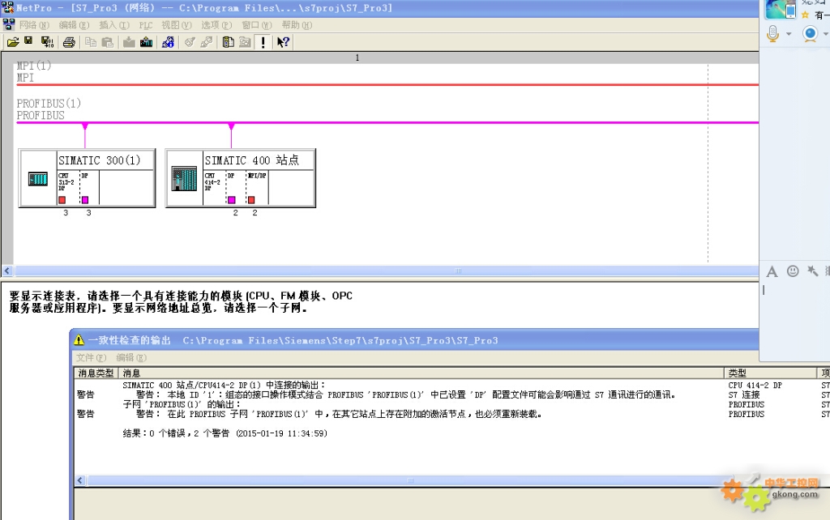Select the red MPI subnet line

tap(387, 84)
